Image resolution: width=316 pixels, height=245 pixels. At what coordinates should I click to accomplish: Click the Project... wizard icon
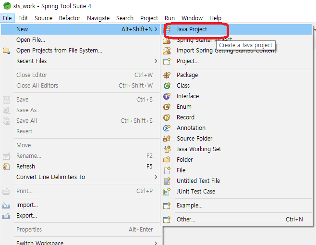167,61
